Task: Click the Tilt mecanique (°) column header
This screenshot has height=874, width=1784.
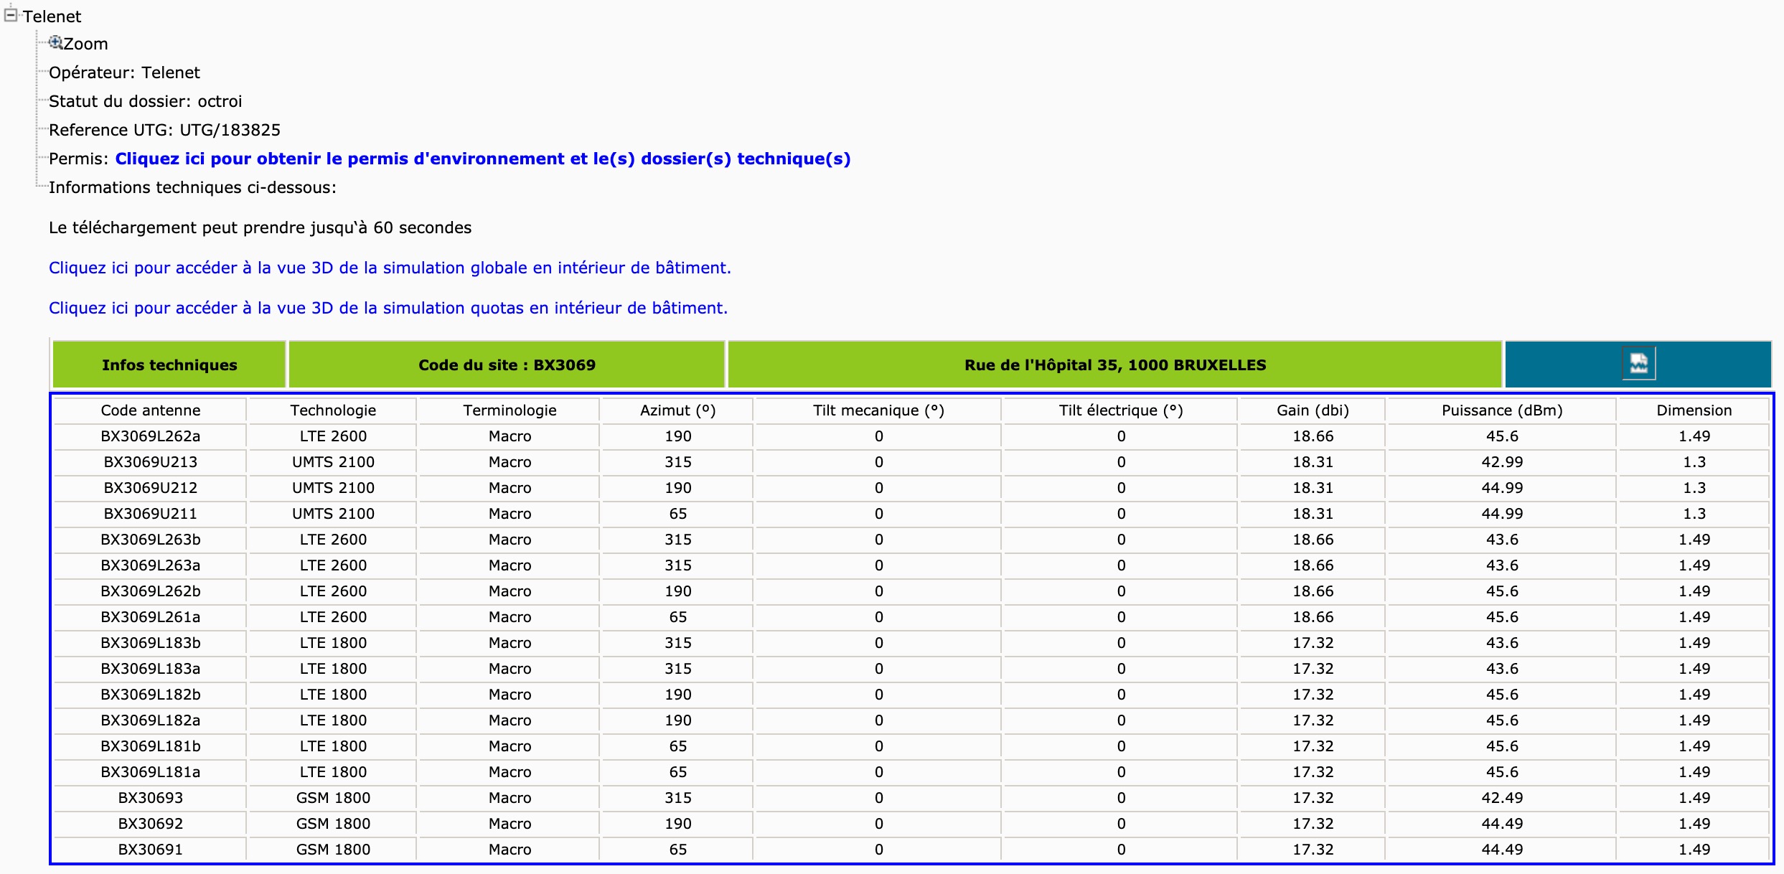Action: coord(878,410)
